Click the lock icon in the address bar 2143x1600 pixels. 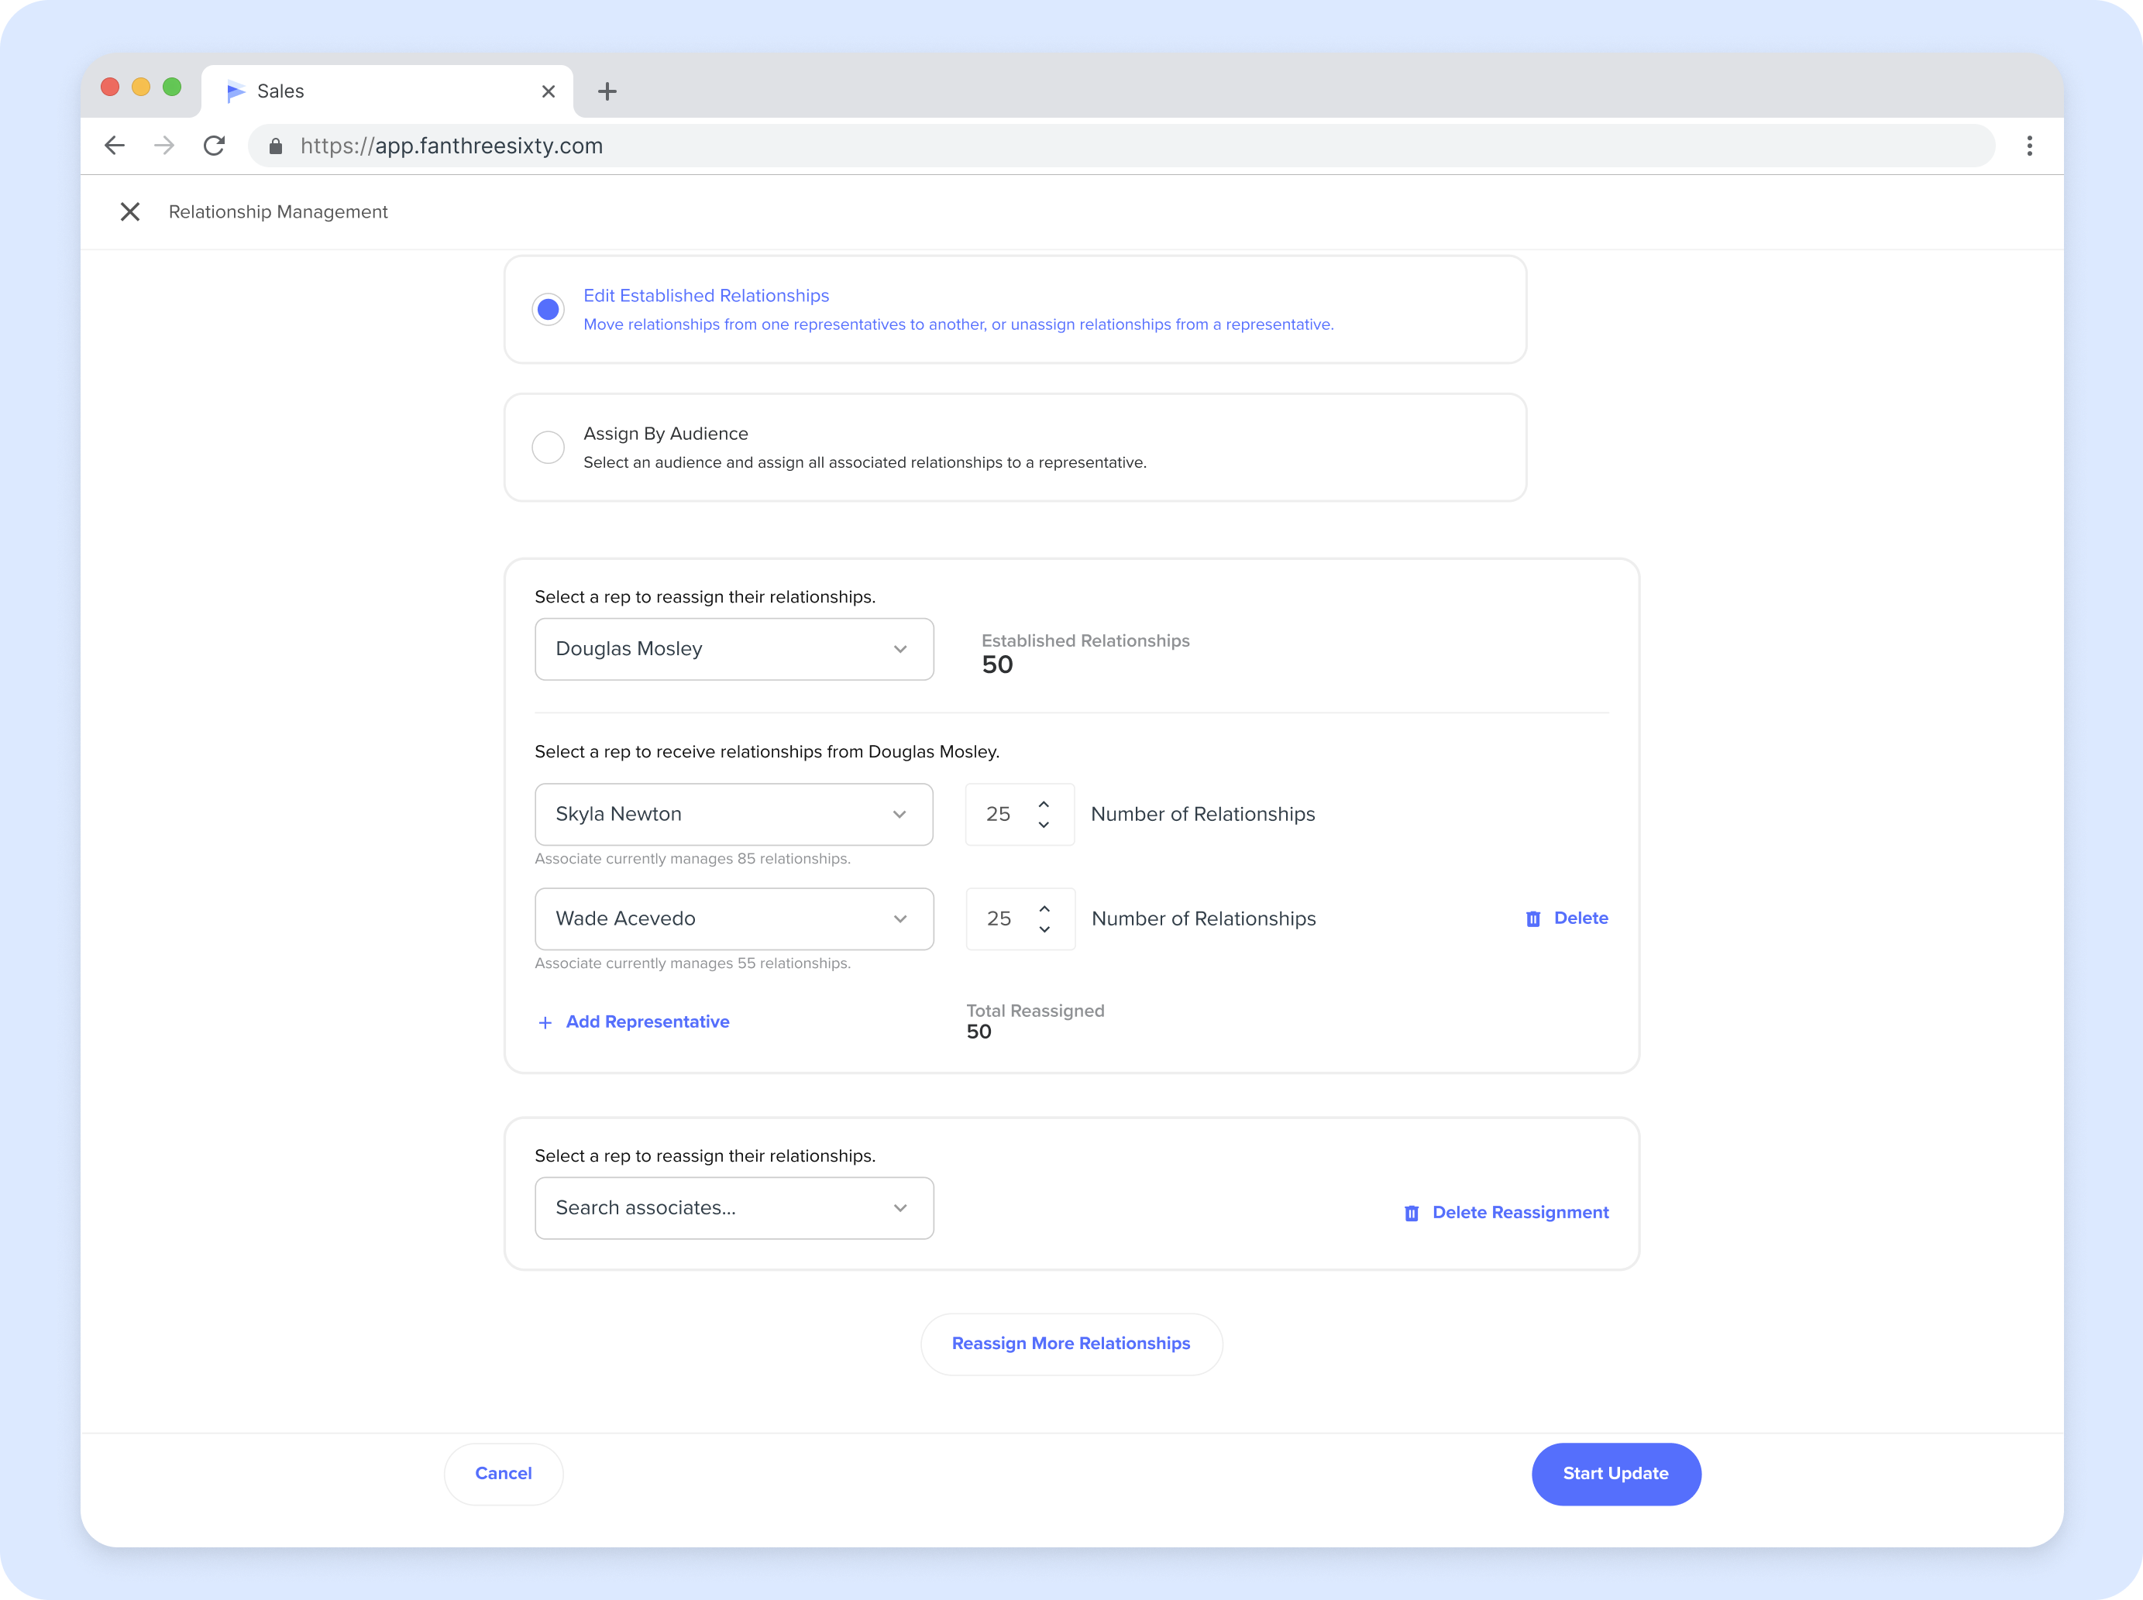point(275,146)
